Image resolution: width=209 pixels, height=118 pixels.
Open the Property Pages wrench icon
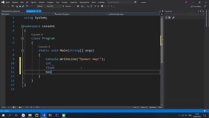tap(173, 17)
